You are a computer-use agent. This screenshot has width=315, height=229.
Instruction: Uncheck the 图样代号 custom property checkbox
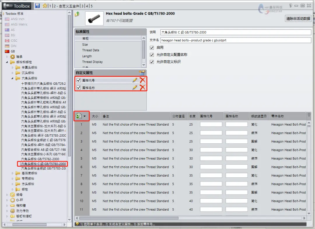click(x=78, y=80)
